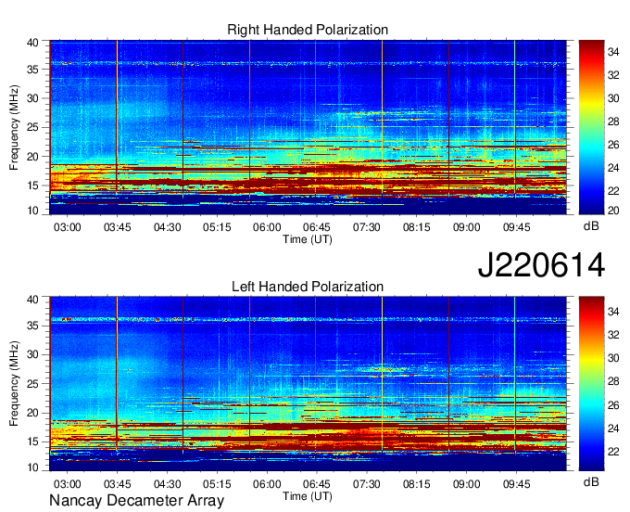Click the 04:30 tick on Left Handed plot
Screen dimensions: 630x512
tap(167, 484)
